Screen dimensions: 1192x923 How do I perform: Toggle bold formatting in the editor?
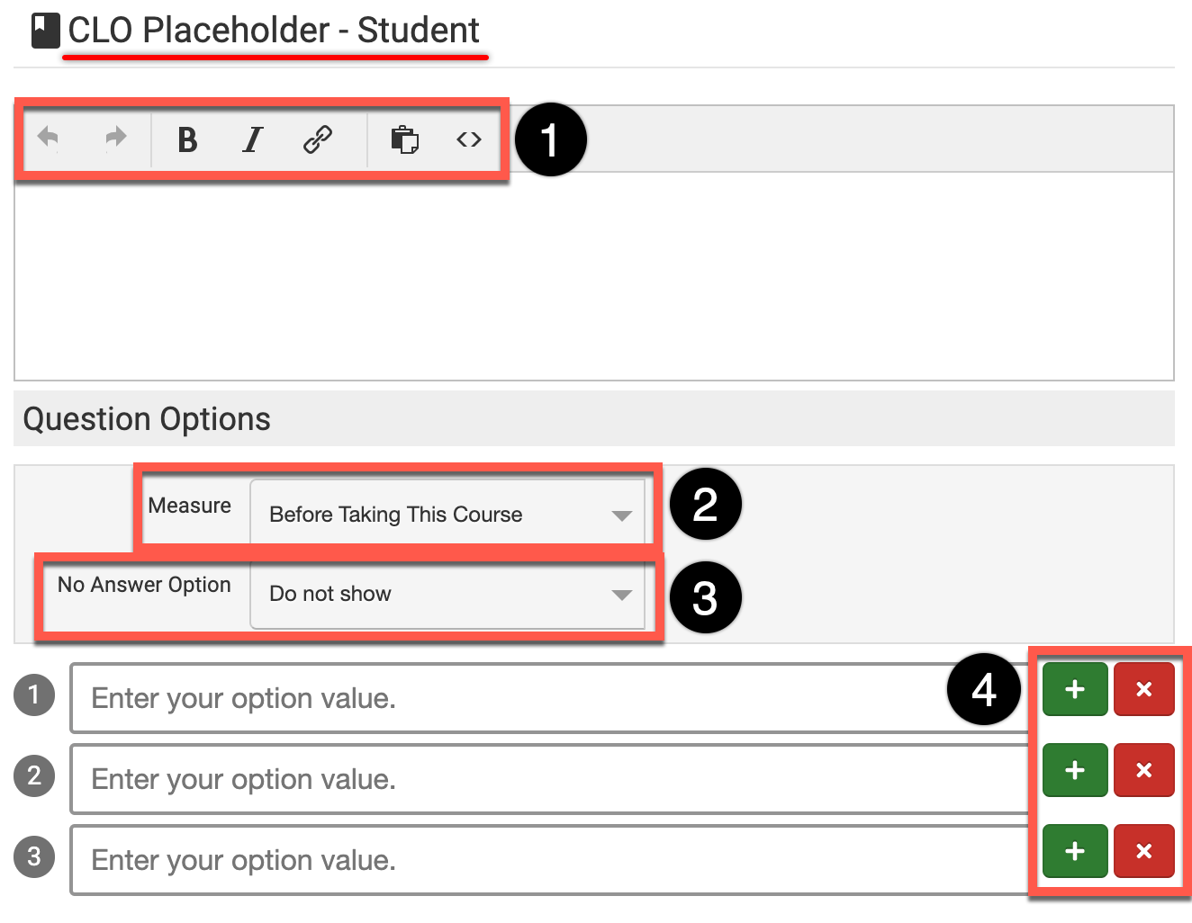point(187,139)
